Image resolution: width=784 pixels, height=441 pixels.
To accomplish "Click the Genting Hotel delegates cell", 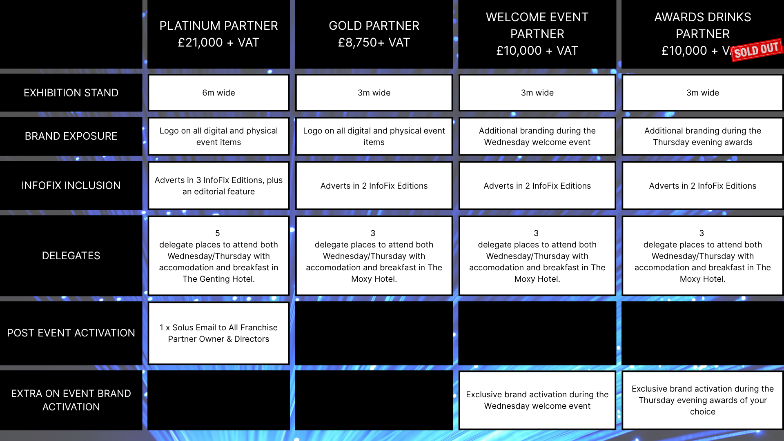I will (218, 256).
